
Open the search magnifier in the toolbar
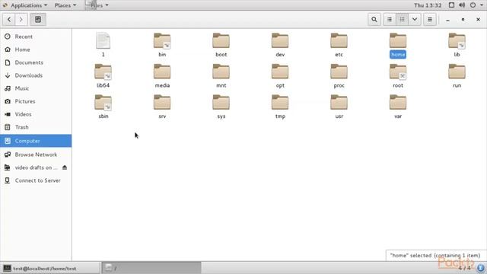click(374, 19)
